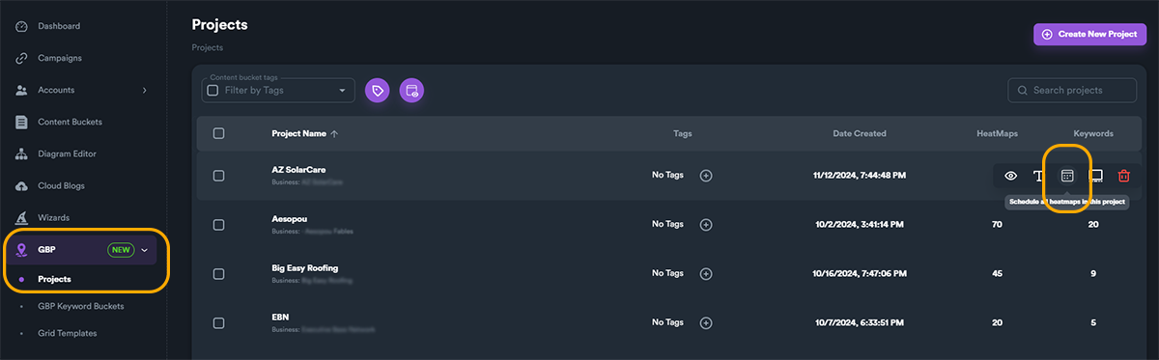Screen dimensions: 1159x360
Task: Delete AZ SolarCare with red trash icon
Action: pyautogui.click(x=1123, y=176)
